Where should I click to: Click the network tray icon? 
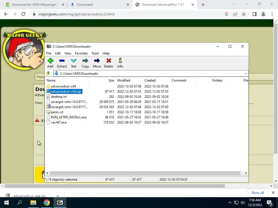point(236,203)
